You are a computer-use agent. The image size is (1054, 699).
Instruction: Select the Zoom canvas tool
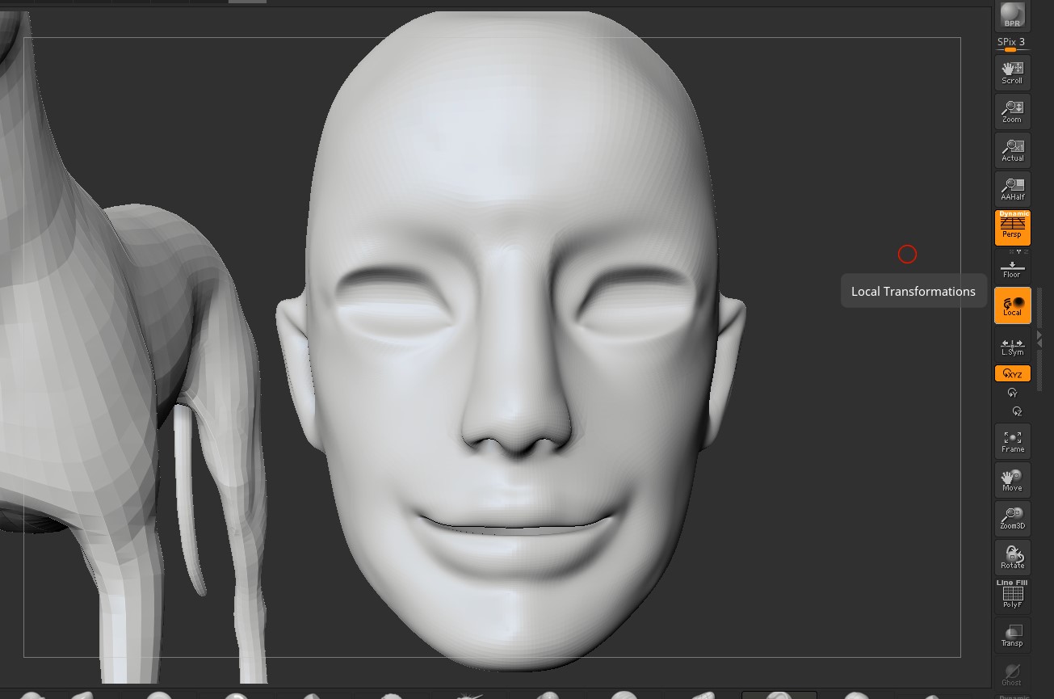pyautogui.click(x=1012, y=112)
